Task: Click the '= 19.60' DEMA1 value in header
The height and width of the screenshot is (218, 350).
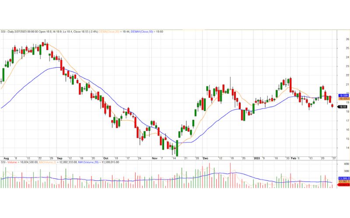Action: click(158, 32)
